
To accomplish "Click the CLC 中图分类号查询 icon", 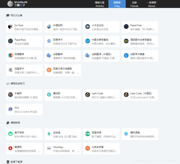I will click(x=88, y=41).
